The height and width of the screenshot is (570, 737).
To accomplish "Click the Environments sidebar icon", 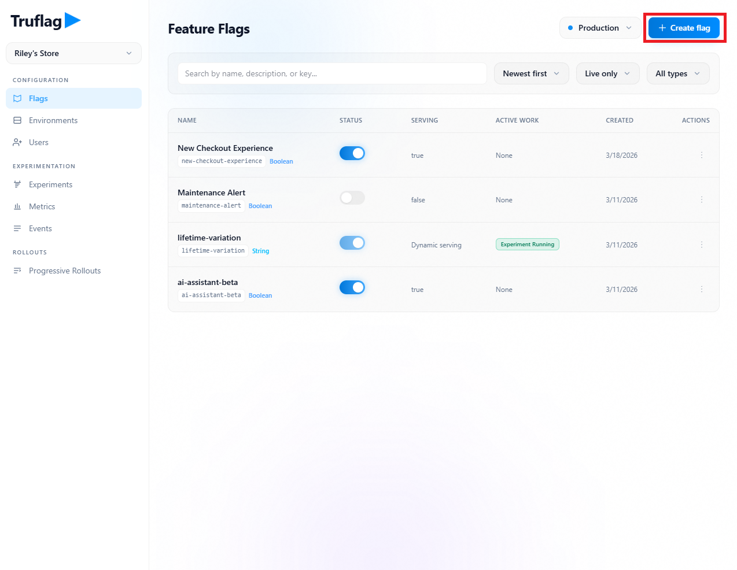I will (x=17, y=120).
